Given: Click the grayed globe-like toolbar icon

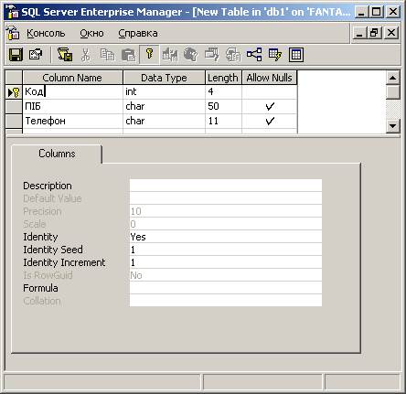Looking at the screenshot, I should [191, 55].
